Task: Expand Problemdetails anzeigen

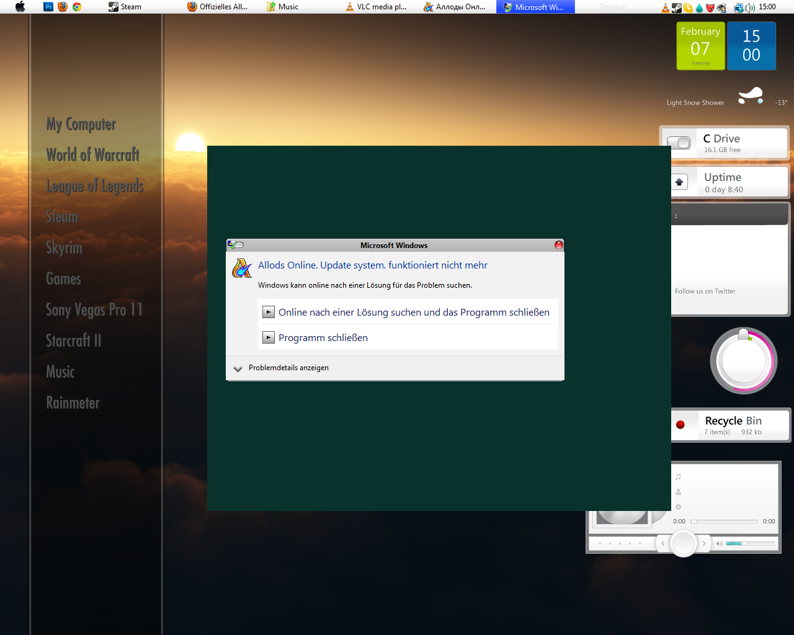Action: (281, 368)
